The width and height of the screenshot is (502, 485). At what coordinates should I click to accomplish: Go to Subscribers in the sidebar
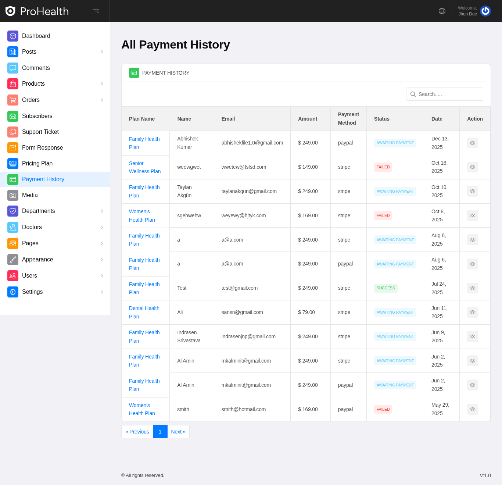pyautogui.click(x=37, y=116)
